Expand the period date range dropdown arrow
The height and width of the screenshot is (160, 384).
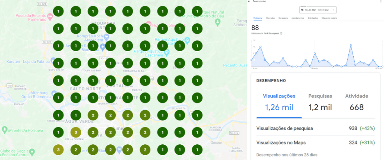tap(333, 10)
